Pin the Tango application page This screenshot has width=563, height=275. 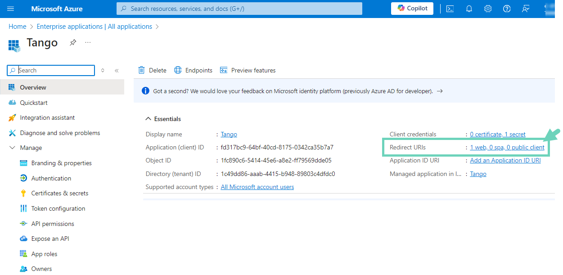[x=73, y=42]
